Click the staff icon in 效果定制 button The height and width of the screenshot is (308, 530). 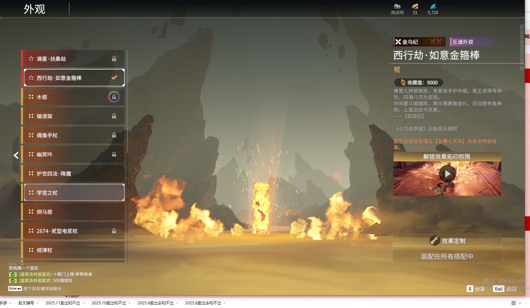tap(435, 241)
